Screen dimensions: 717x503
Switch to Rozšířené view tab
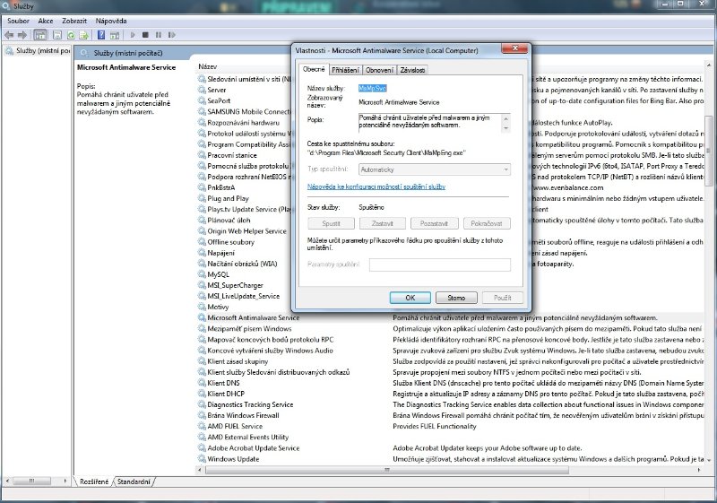point(94,481)
